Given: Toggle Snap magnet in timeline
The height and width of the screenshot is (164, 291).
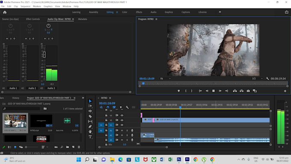Looking at the screenshot, I should point(108,107).
